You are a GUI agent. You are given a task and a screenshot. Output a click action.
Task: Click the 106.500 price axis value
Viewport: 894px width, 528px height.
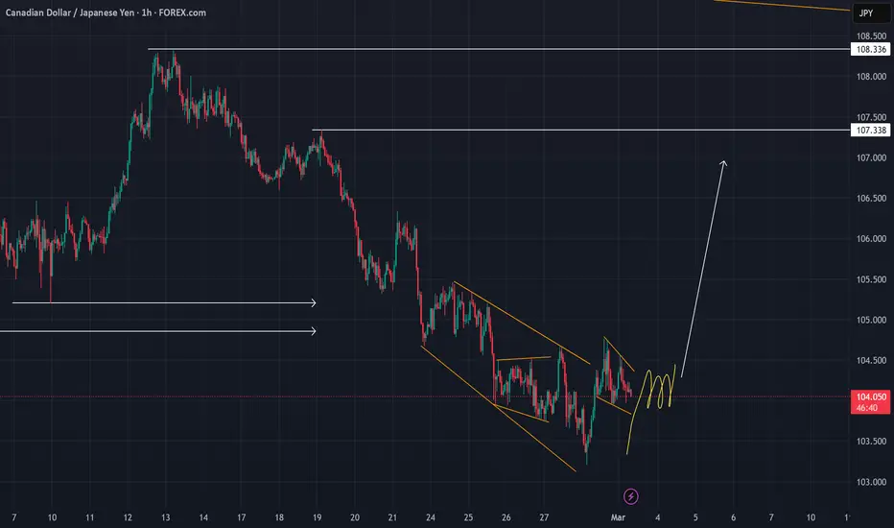871,198
